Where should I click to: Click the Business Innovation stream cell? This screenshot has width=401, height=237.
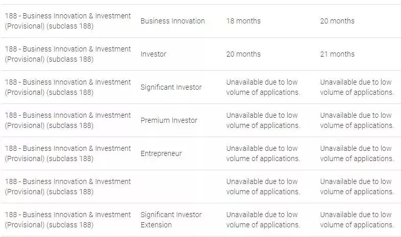172,21
